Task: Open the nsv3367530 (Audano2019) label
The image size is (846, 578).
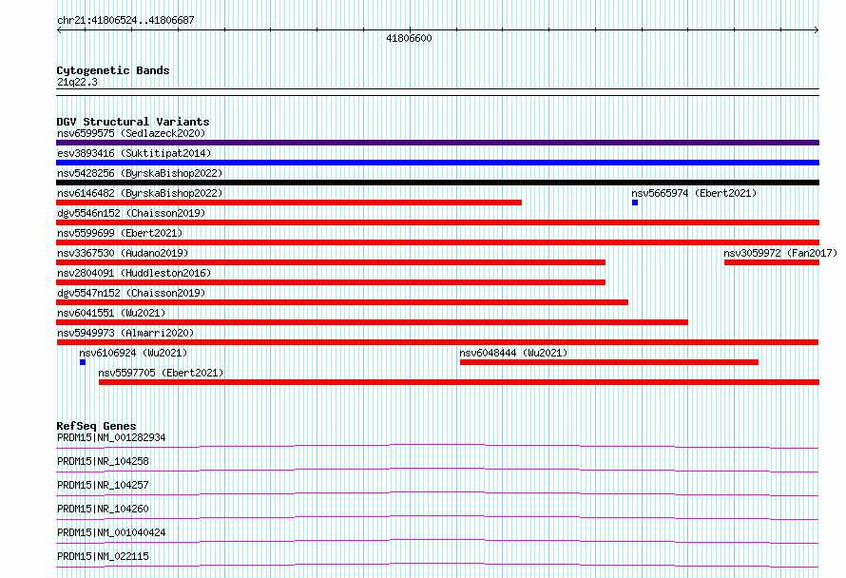Action: pyautogui.click(x=123, y=253)
